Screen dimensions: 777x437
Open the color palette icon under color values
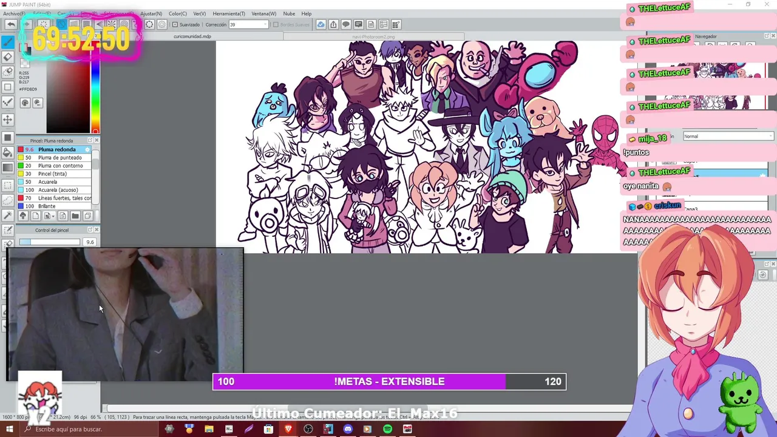pos(25,103)
